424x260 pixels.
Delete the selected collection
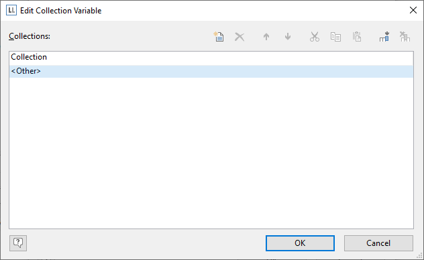[240, 37]
